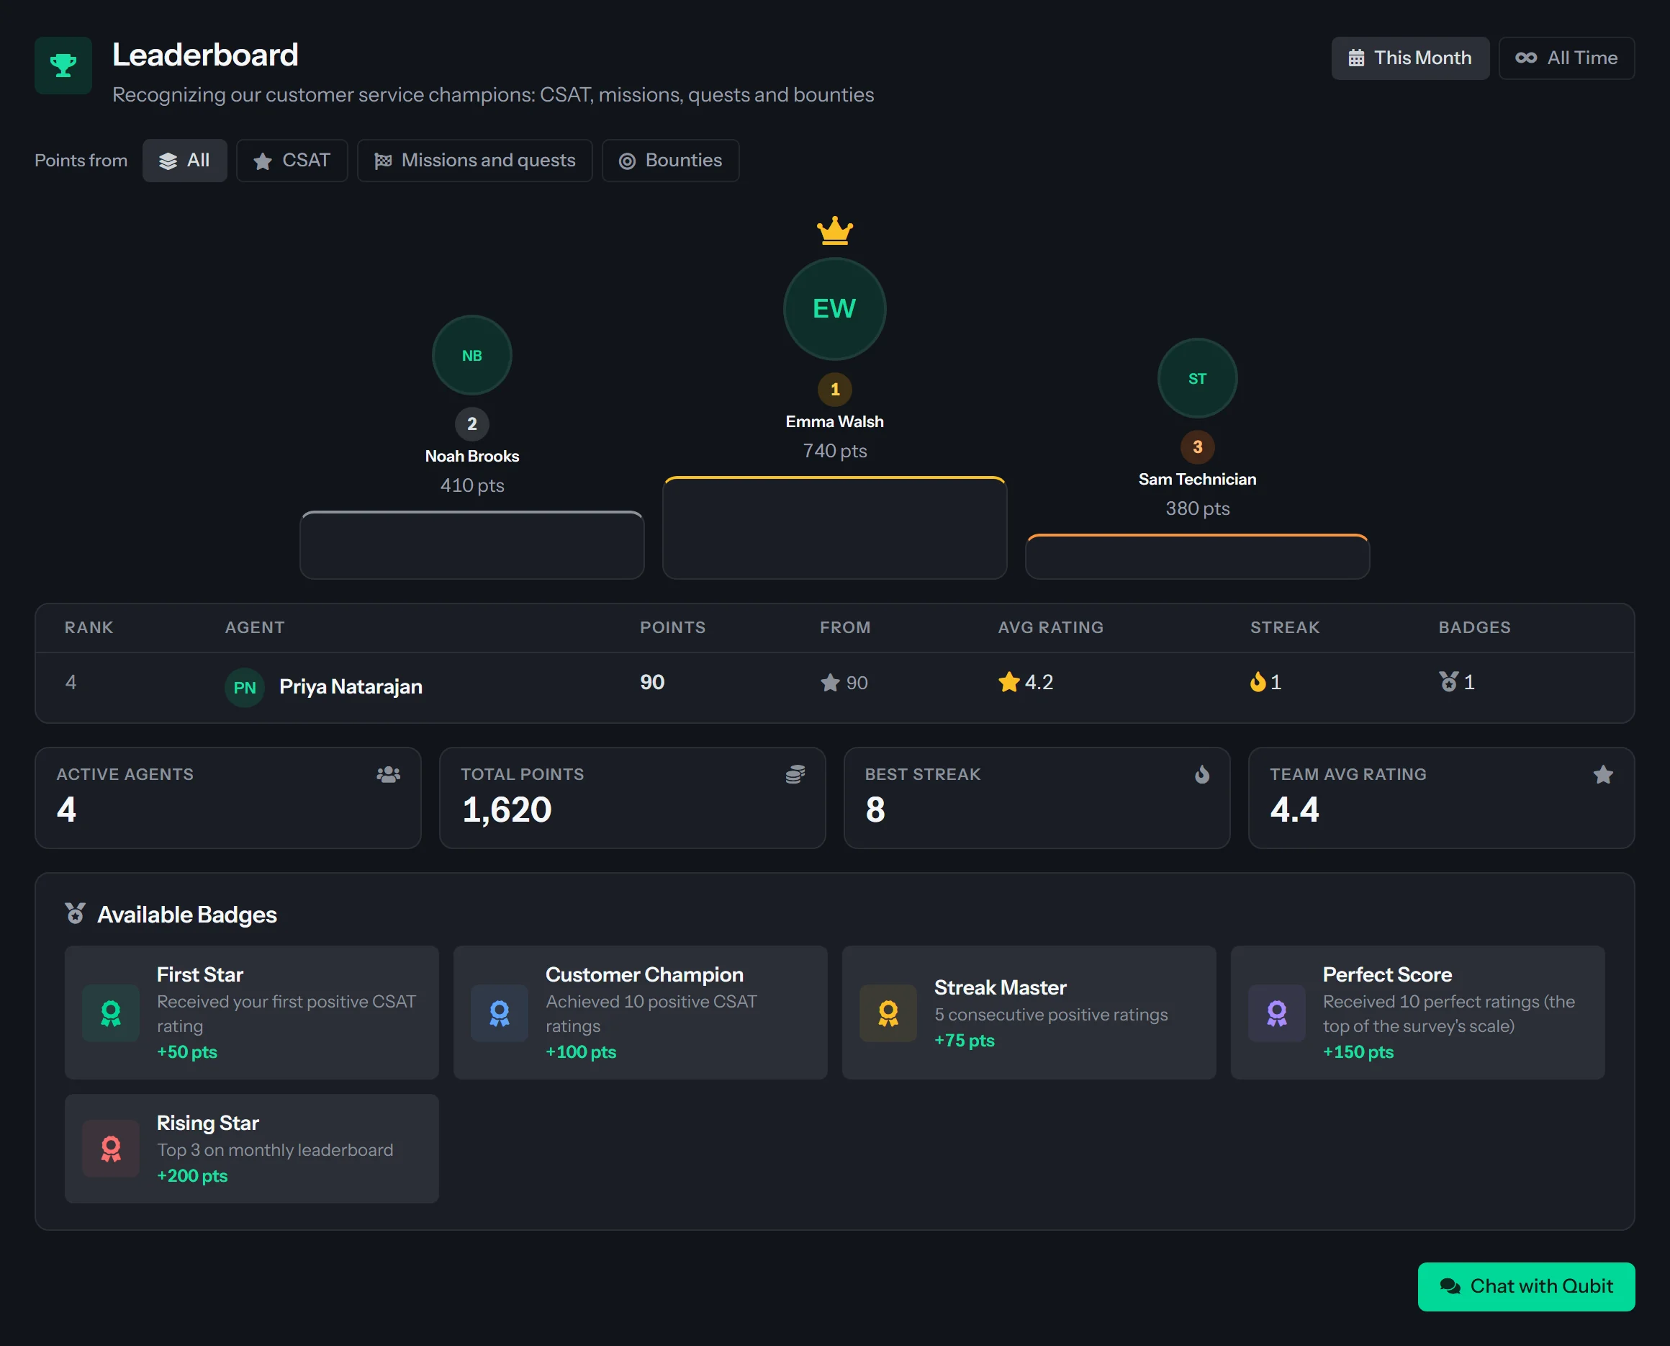Switch to All Time view
The height and width of the screenshot is (1346, 1670).
[1566, 58]
